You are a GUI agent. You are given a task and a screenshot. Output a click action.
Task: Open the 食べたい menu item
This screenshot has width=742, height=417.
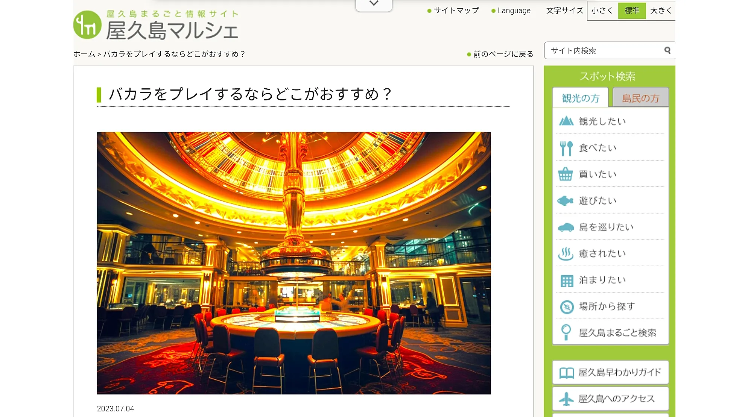click(x=610, y=148)
